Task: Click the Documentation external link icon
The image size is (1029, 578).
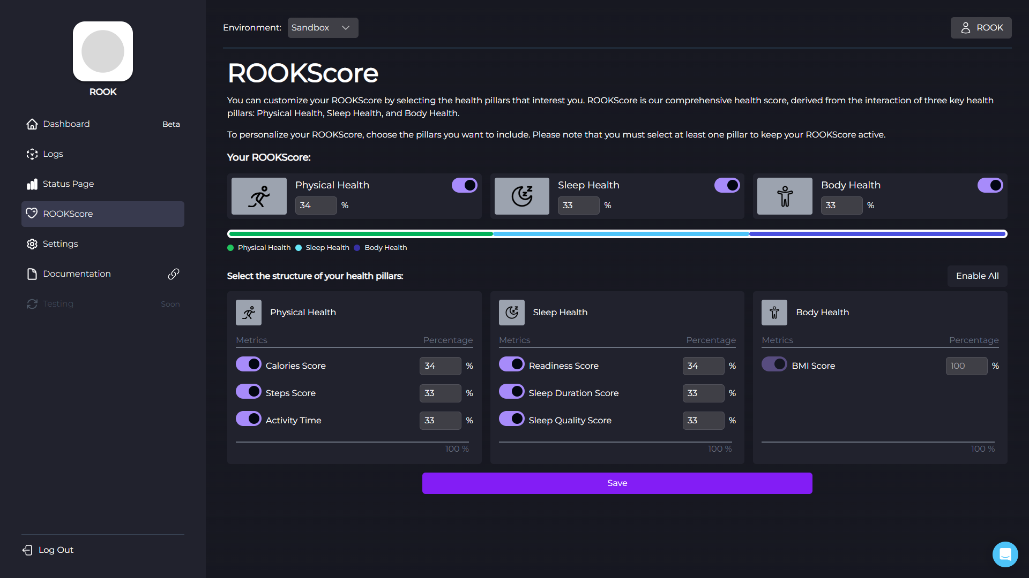Action: tap(173, 273)
